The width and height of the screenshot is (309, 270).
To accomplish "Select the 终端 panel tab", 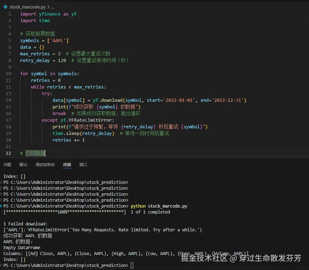I will (67, 165).
